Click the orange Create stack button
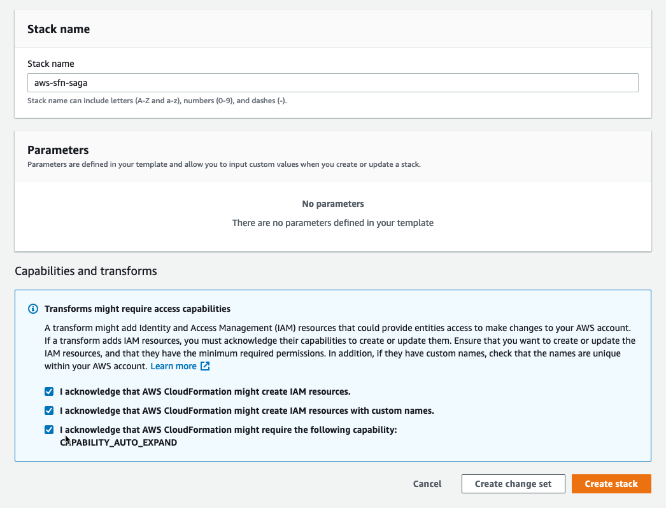 [611, 484]
